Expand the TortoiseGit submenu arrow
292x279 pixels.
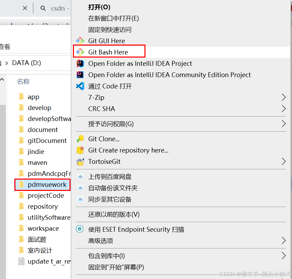tap(283, 161)
